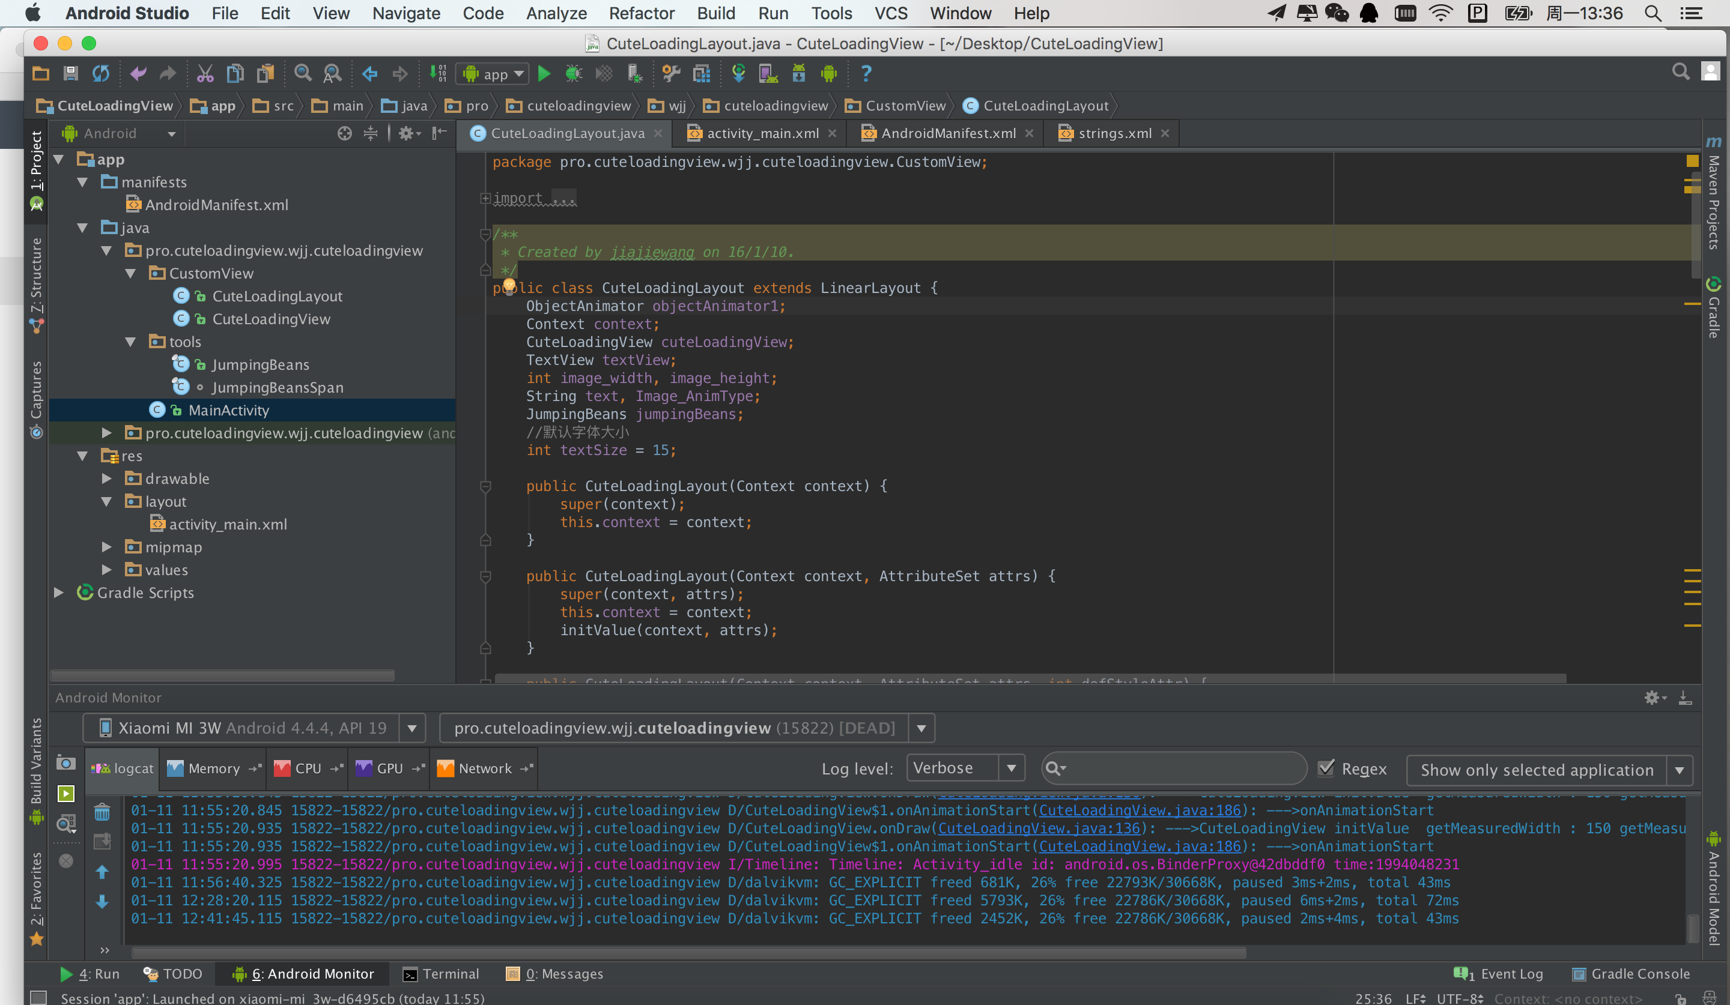Image resolution: width=1730 pixels, height=1005 pixels.
Task: Focus the logcat search field
Action: pyautogui.click(x=1173, y=768)
